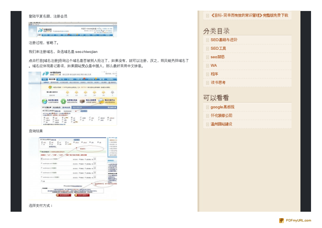Viewport: 322px width, 228px height.
Task: Click the 选择支付方式： text
Action: tap(41, 206)
